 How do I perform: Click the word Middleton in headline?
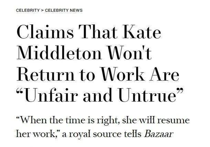59,53
